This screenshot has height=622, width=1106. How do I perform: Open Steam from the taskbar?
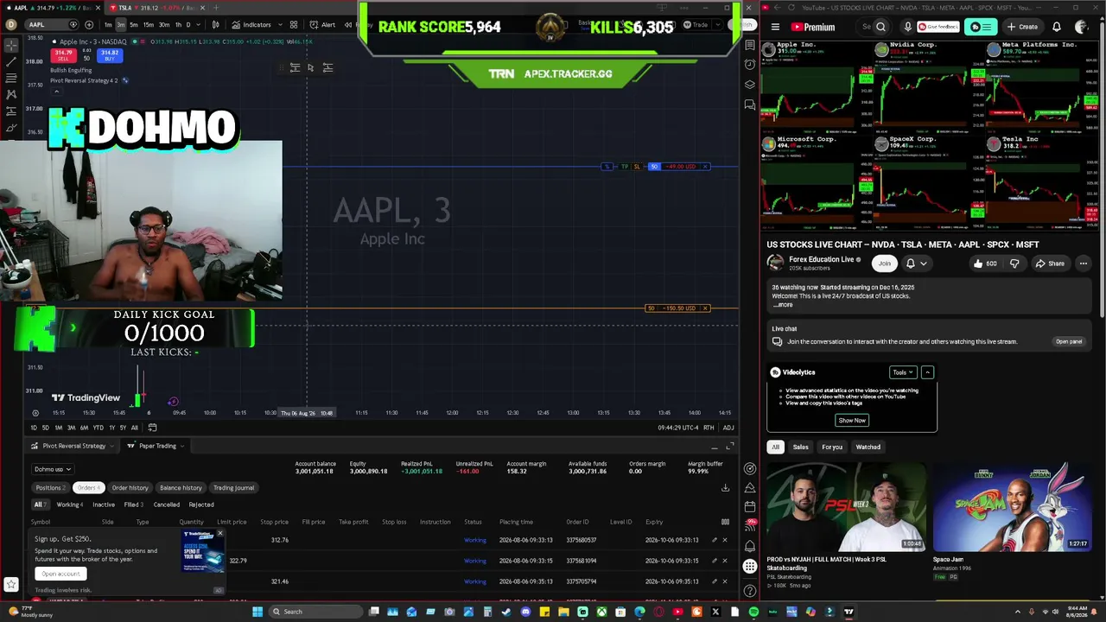(505, 612)
